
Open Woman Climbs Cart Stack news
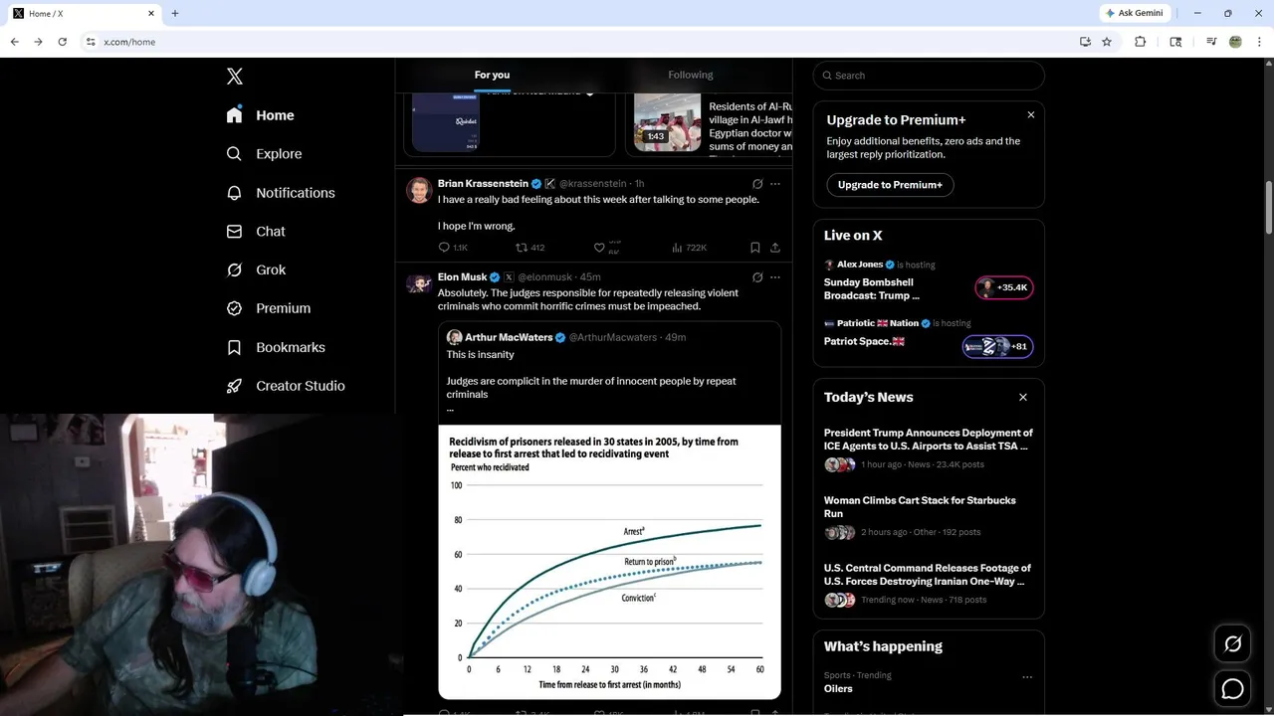[x=929, y=518]
